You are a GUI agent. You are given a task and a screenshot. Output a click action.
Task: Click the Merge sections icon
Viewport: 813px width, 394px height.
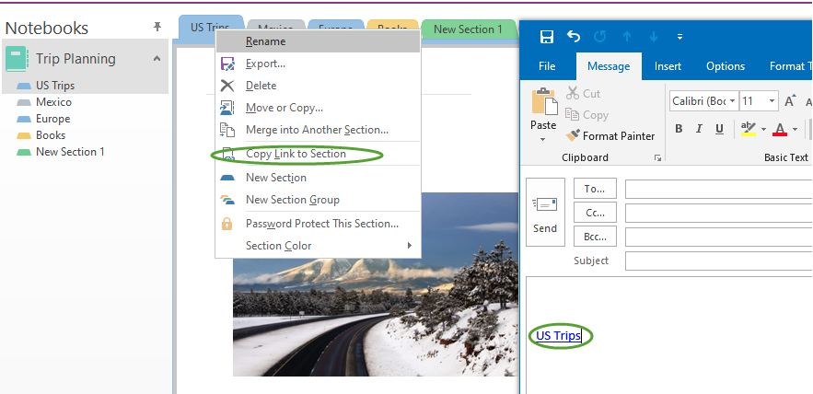pos(227,130)
